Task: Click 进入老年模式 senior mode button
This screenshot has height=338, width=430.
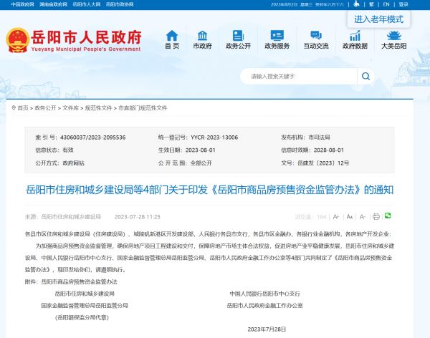Action: point(378,19)
